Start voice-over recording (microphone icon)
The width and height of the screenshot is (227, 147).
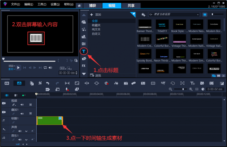[67, 89]
